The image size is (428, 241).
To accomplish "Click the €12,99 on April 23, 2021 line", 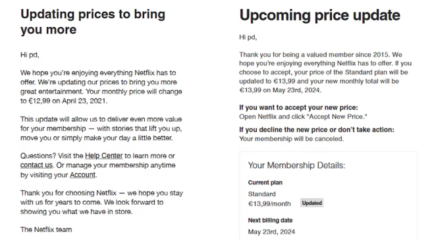I will [64, 101].
